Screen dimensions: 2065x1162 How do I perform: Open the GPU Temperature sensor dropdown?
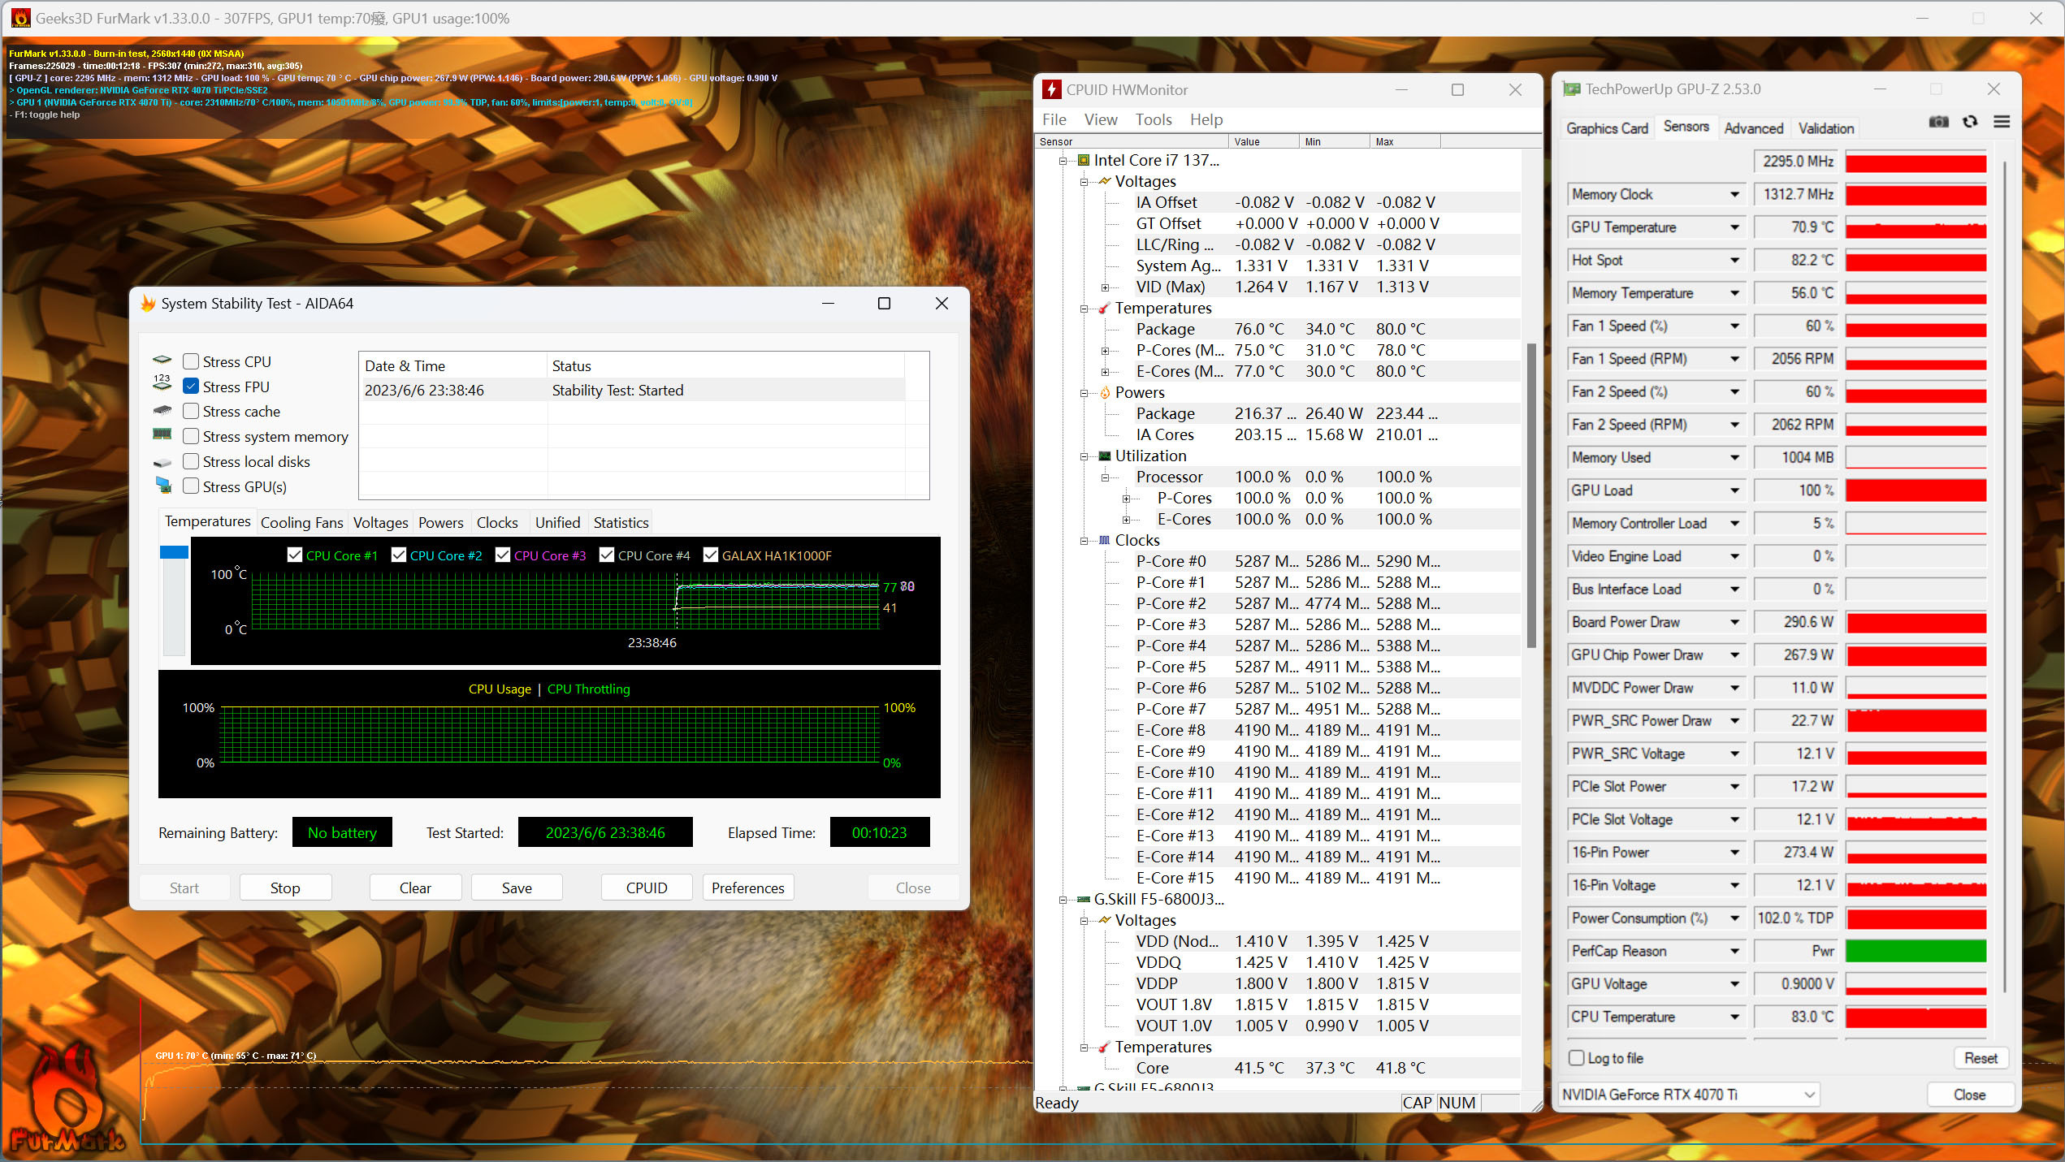point(1734,227)
